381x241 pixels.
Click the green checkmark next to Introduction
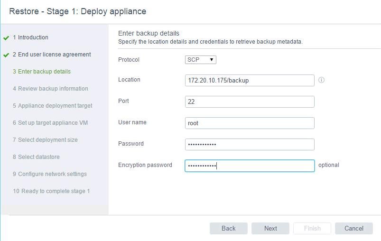(x=6, y=38)
